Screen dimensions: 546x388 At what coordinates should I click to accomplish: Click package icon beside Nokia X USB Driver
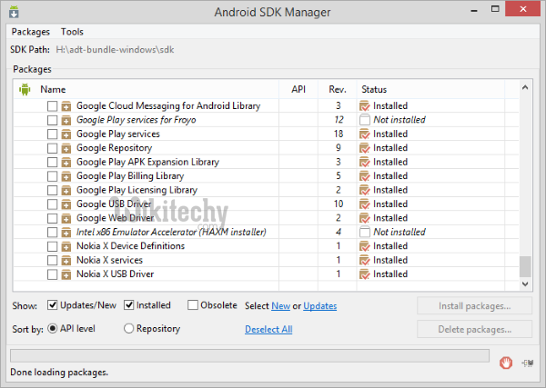66,274
